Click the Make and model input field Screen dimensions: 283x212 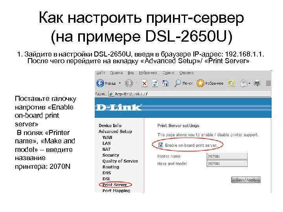click(227, 163)
